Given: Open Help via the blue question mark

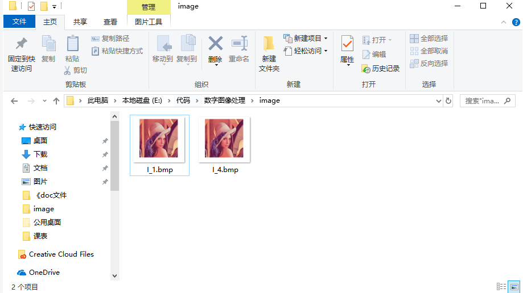Looking at the screenshot, I should (516, 22).
